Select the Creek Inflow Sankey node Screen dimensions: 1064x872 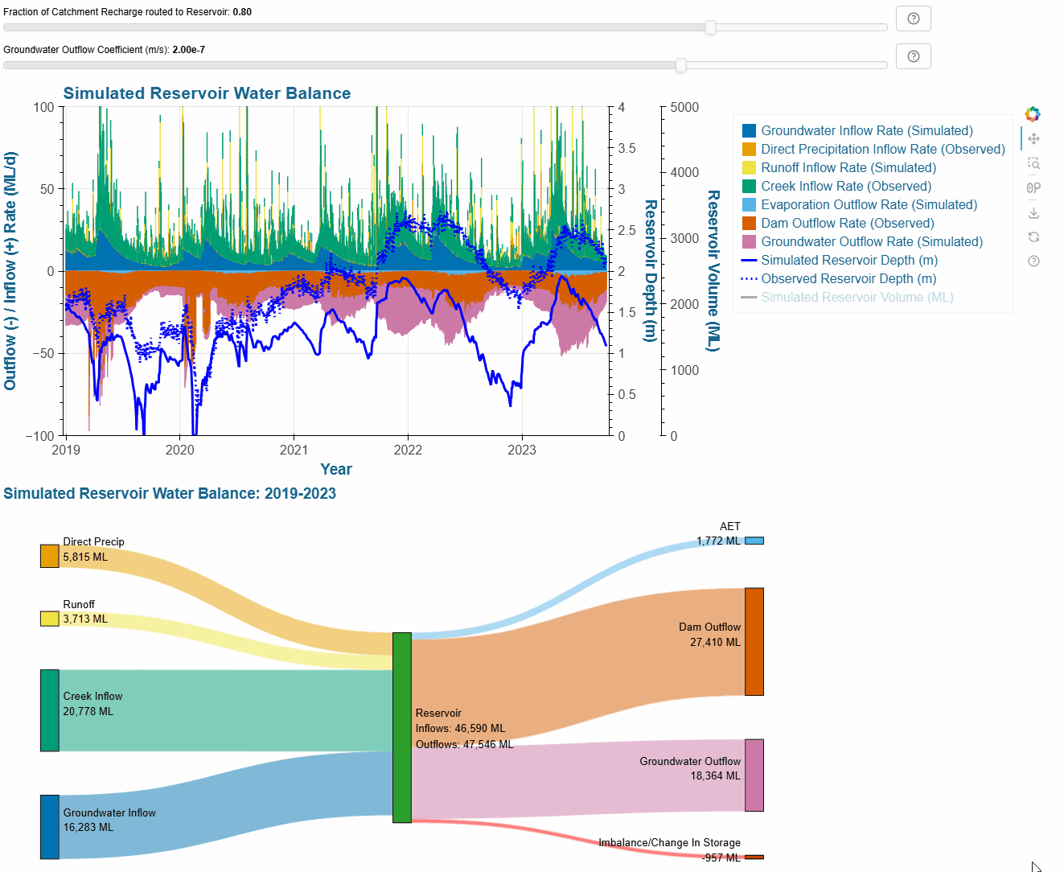coord(50,710)
